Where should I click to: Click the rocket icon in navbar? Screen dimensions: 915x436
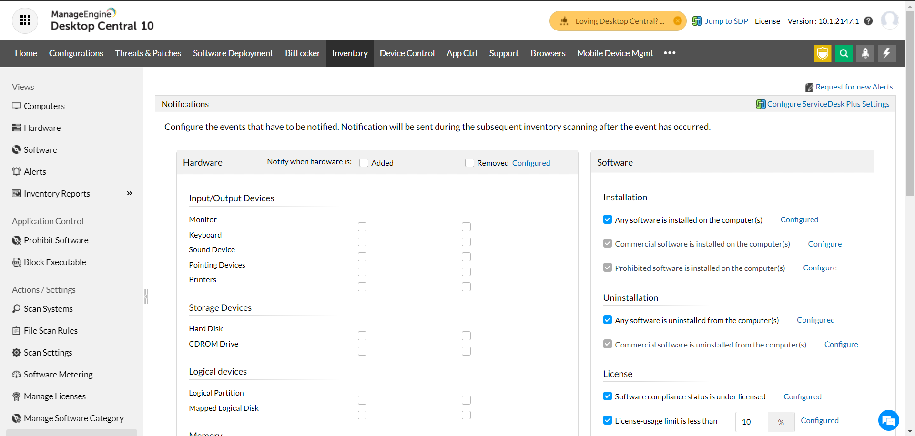[x=865, y=53]
